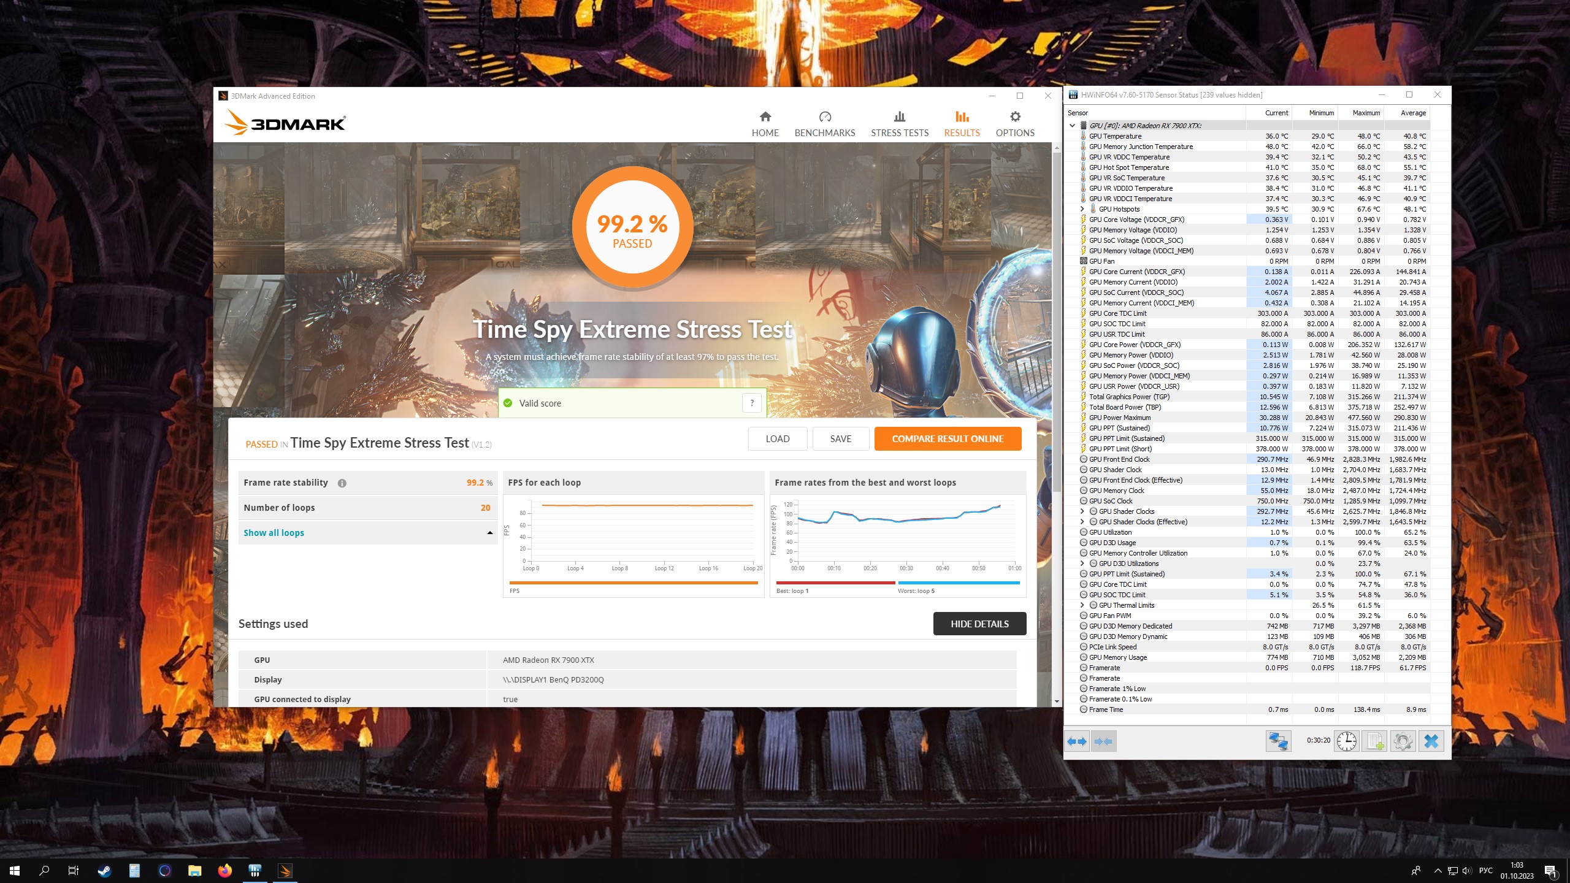Click HWiNFO shrink columns arrows button
Viewport: 1570px width, 883px height.
click(1103, 741)
